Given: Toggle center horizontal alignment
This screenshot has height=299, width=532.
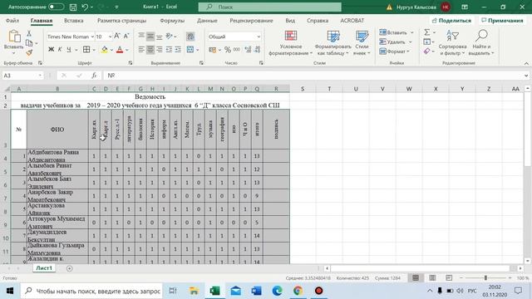Looking at the screenshot, I should [150, 50].
